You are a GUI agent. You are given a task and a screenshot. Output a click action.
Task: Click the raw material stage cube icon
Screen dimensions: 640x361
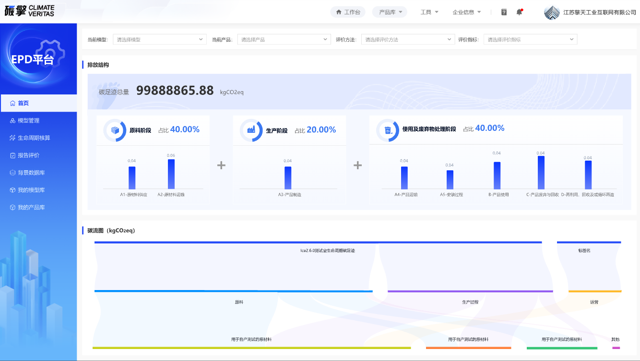point(115,130)
